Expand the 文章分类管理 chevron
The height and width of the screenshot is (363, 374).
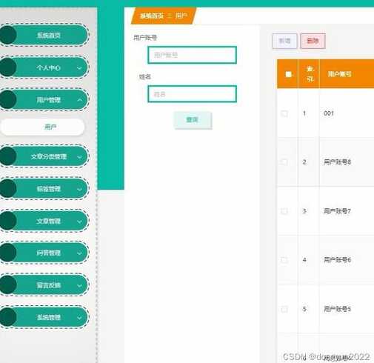click(79, 157)
